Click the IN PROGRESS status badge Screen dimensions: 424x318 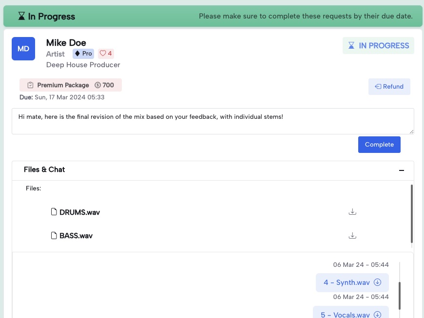(378, 46)
